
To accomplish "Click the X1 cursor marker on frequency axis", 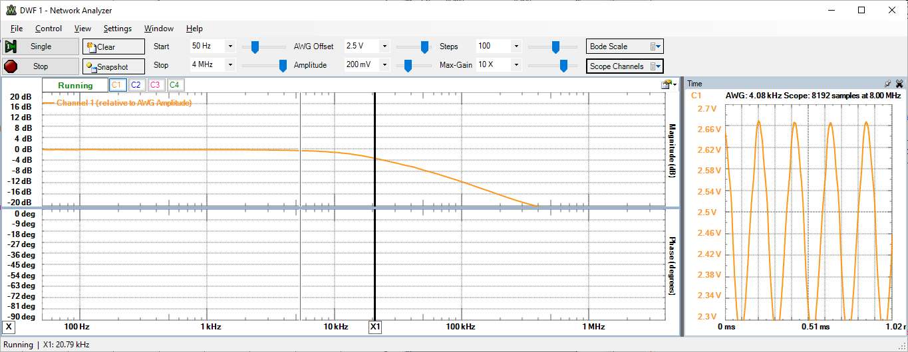I will 375,327.
